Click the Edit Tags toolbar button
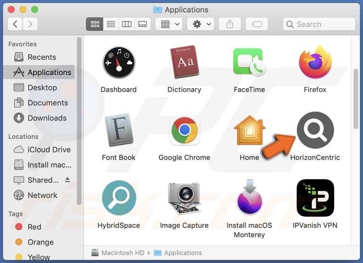 click(x=257, y=24)
